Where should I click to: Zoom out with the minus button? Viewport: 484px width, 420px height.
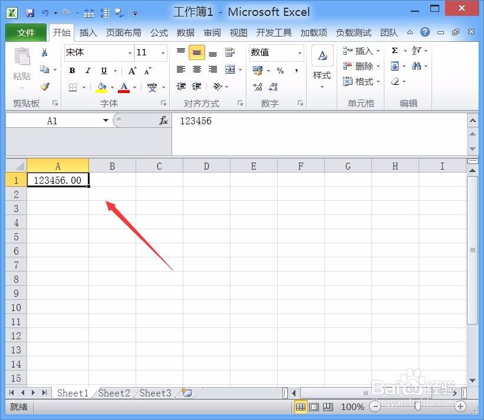375,406
